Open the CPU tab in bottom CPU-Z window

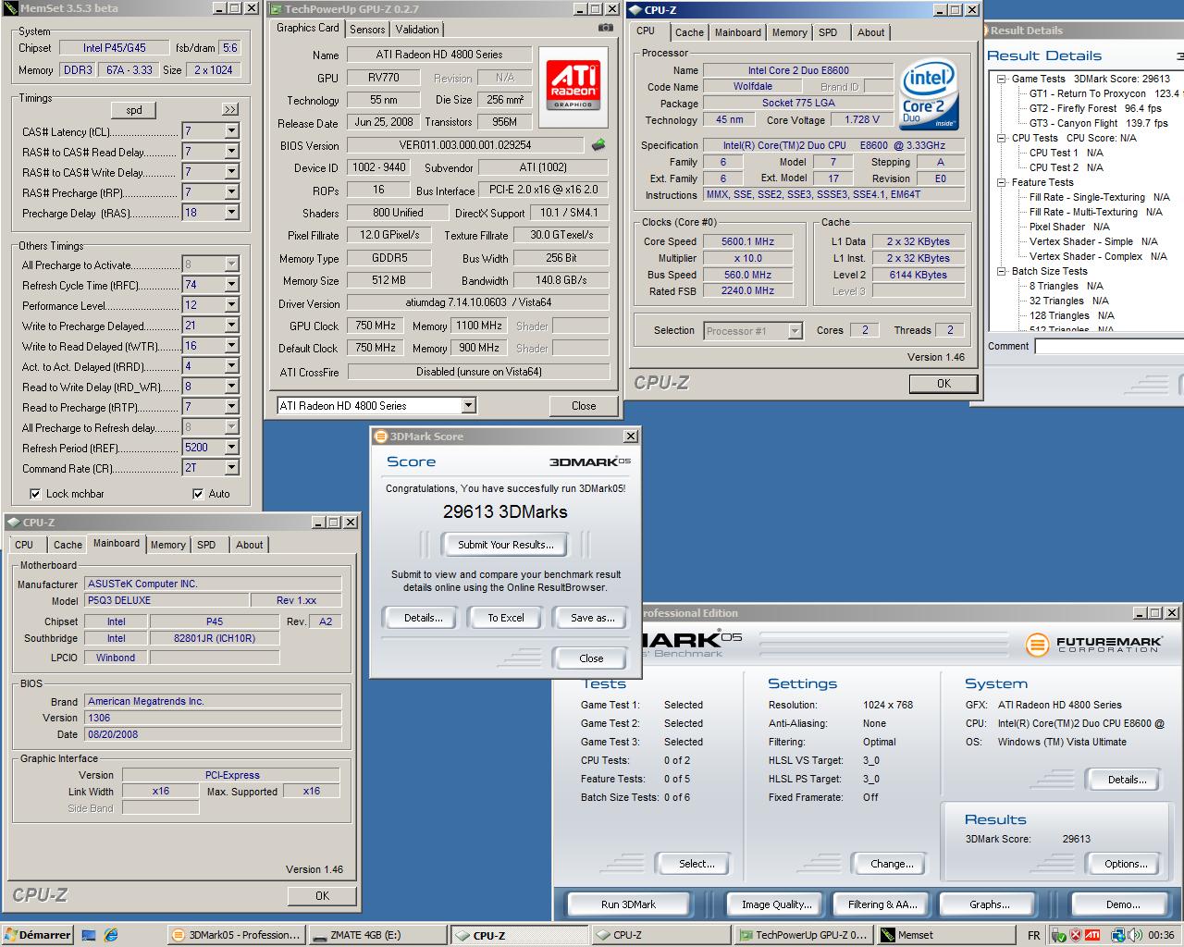24,545
